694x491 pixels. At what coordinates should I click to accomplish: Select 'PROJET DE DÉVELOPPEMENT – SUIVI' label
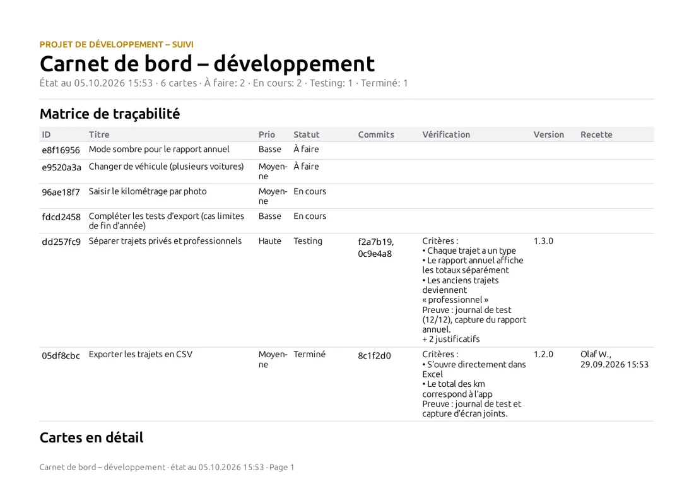click(x=117, y=44)
